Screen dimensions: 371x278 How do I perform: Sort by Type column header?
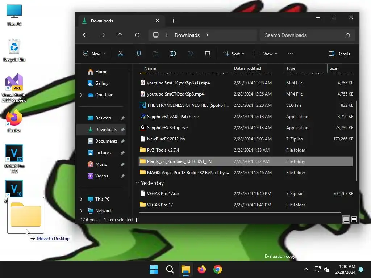[x=305, y=68]
